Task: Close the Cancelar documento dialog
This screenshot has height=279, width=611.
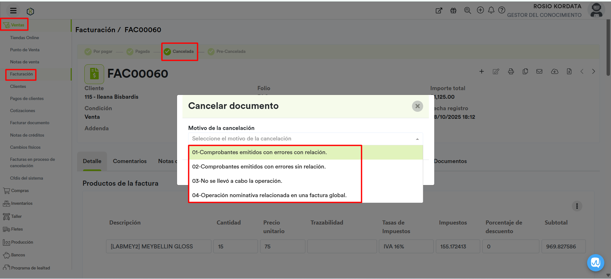Action: tap(417, 106)
